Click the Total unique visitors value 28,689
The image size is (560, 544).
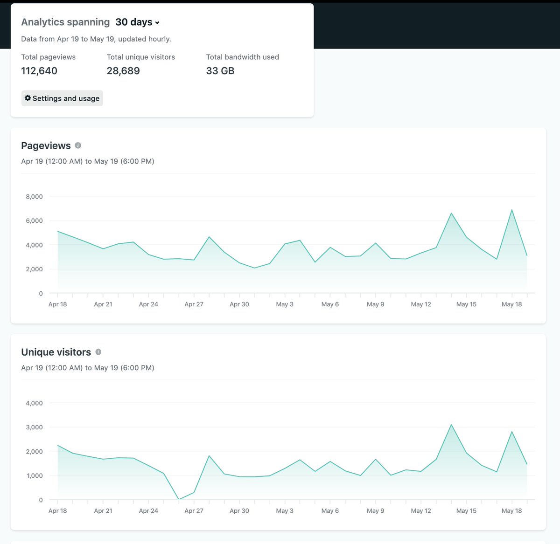[123, 71]
